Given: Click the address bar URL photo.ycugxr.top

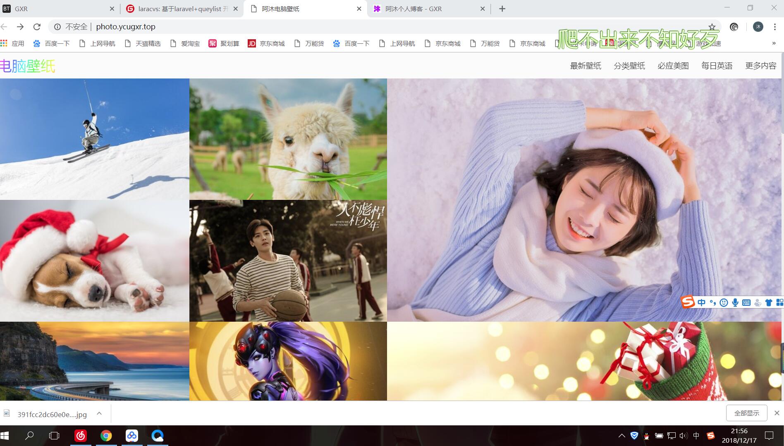Looking at the screenshot, I should pos(126,27).
